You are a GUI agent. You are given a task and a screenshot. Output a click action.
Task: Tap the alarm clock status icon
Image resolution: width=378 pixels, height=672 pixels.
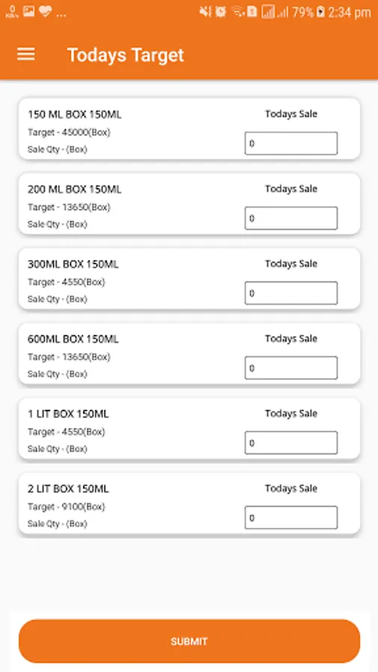pyautogui.click(x=220, y=12)
